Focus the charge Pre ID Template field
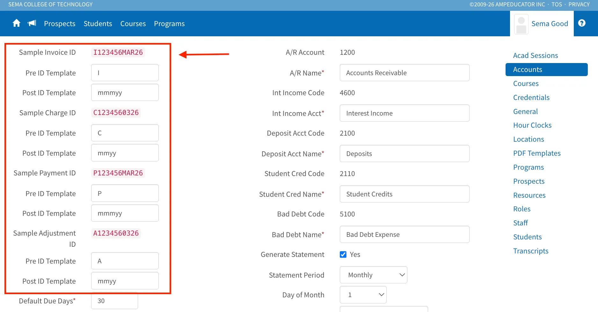Image resolution: width=598 pixels, height=312 pixels. click(125, 133)
